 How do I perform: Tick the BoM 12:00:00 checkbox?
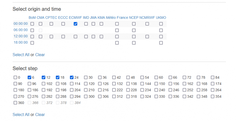pyautogui.click(x=32, y=37)
